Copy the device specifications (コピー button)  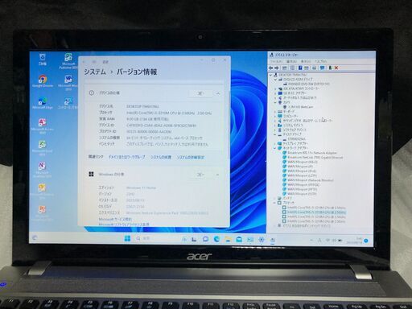(200, 93)
